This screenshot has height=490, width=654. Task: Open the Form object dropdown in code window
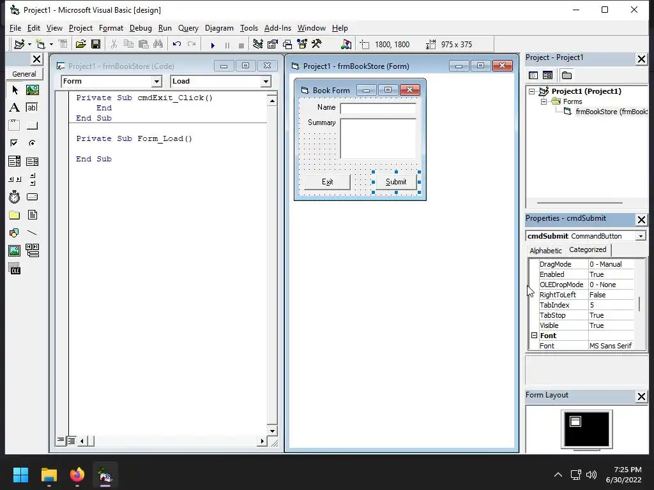[x=156, y=81]
